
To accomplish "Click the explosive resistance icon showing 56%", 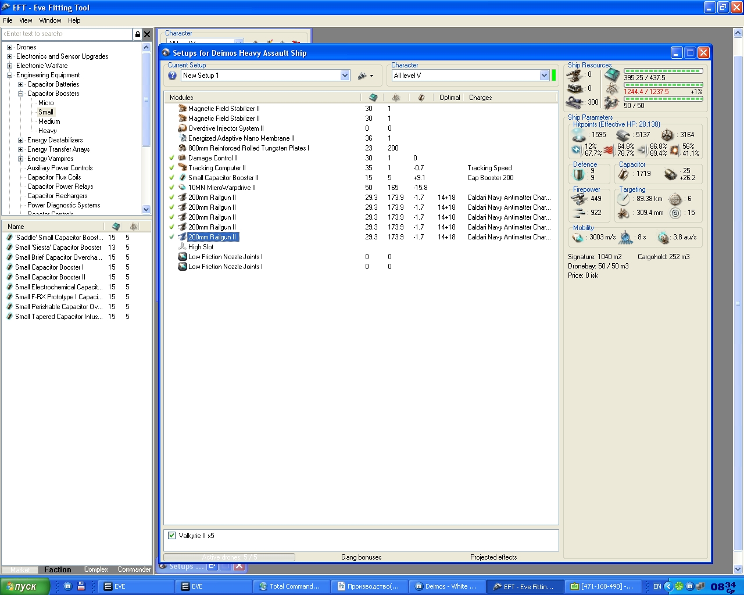I will point(675,150).
